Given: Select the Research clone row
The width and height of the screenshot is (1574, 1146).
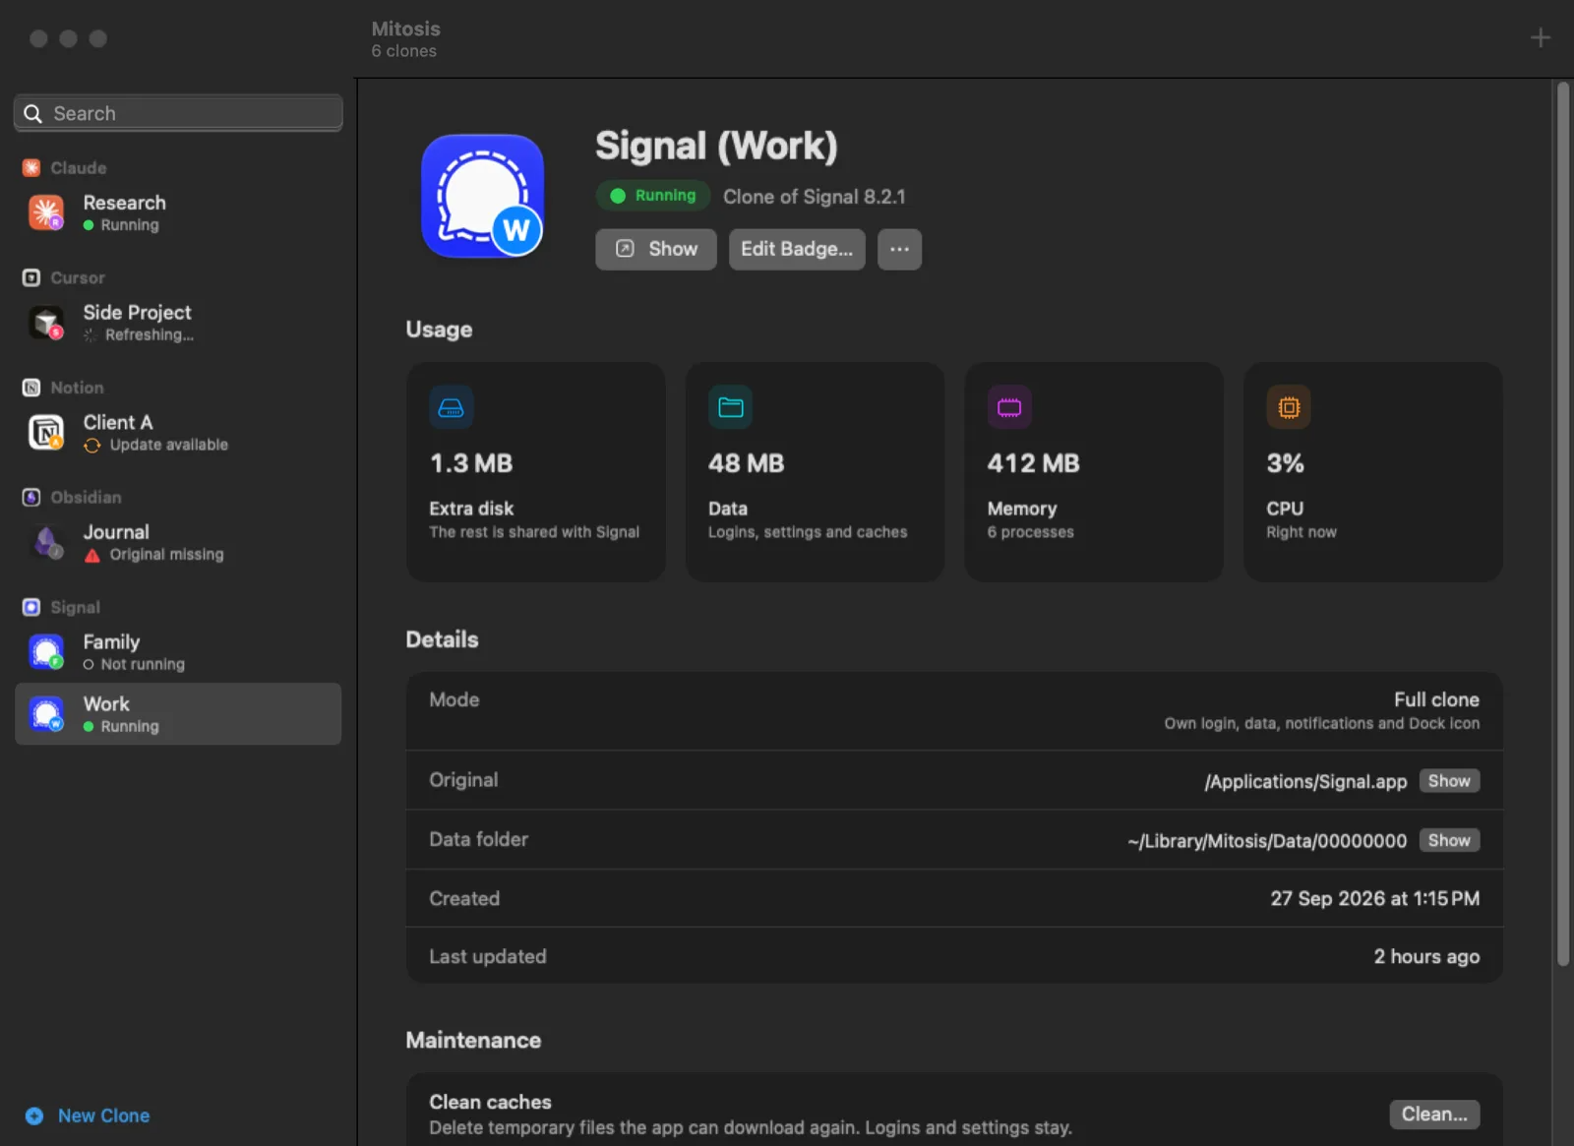Looking at the screenshot, I should tap(178, 212).
